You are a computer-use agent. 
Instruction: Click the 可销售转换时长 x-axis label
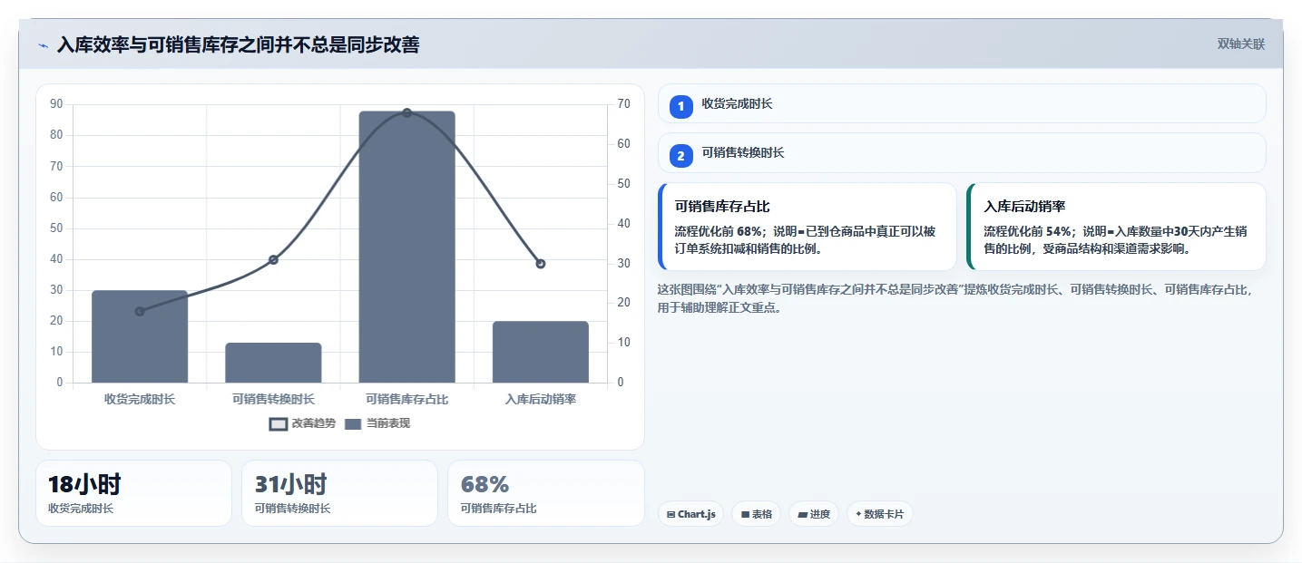coord(273,399)
